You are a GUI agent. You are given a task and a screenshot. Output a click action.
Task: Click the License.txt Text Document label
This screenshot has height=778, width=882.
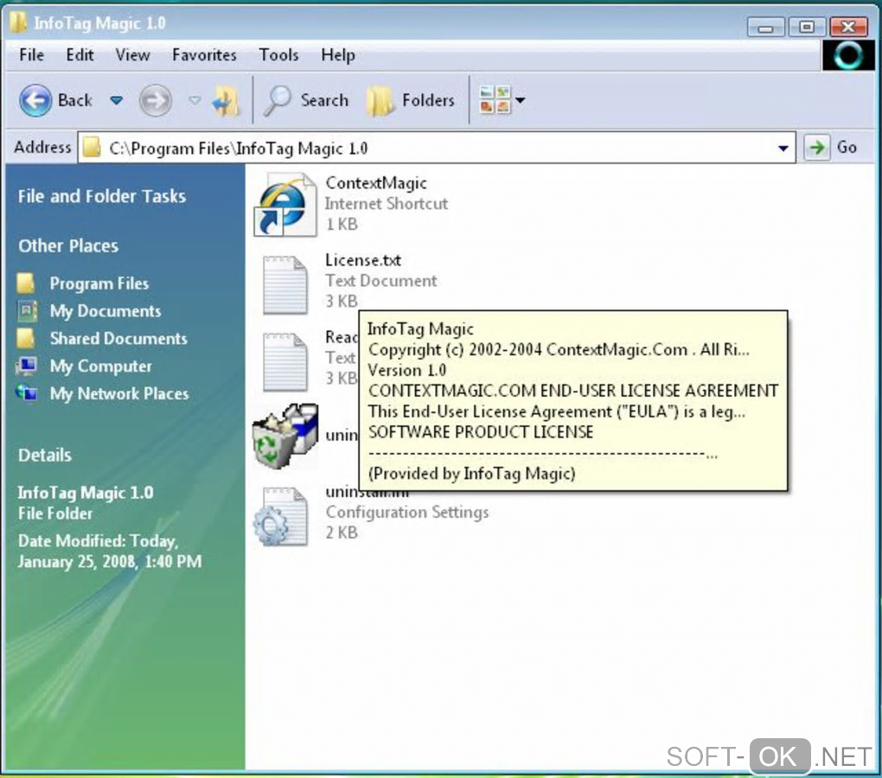tap(380, 280)
